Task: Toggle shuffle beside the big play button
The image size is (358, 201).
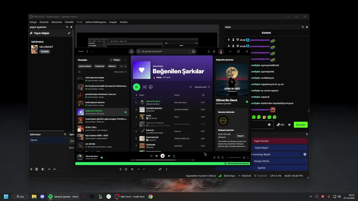Action: tap(144, 87)
